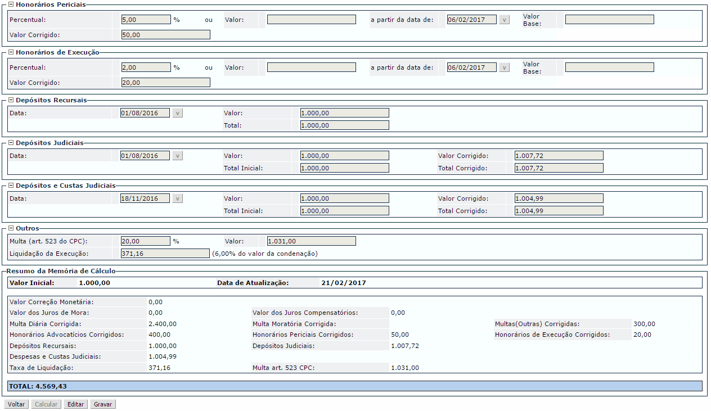Screen dimensions: 711x411
Task: Click the Valor Inicial amount 1.000,00
Action: [94, 283]
